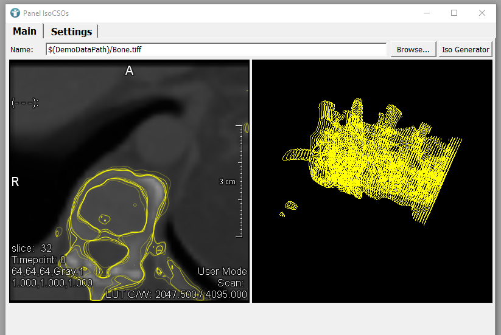Switch to the Settings tab
Viewport: 501px width, 335px height.
pos(71,32)
